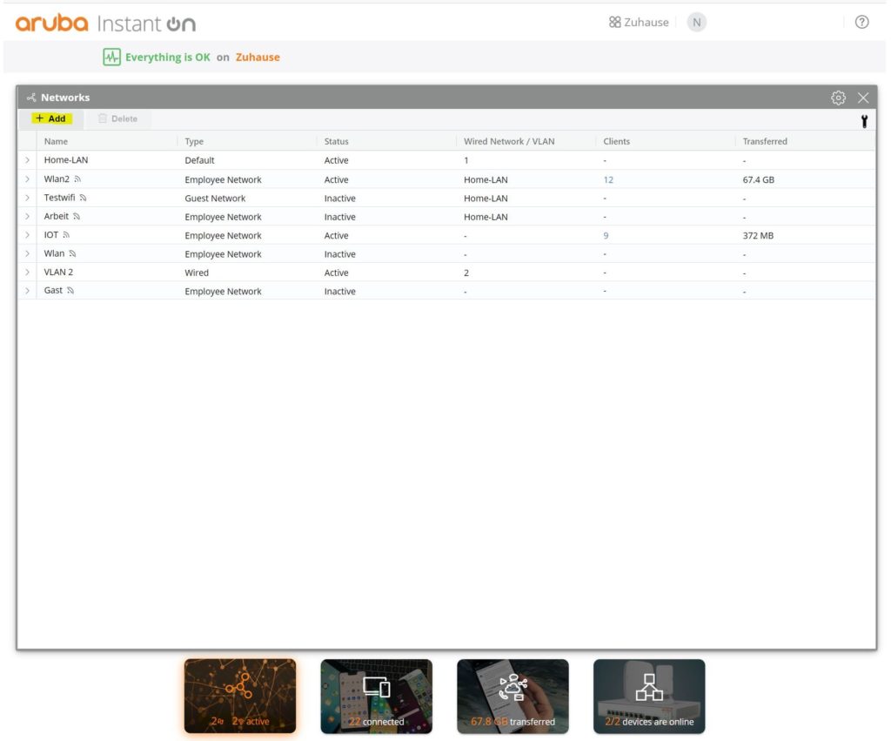Select the Arbeit network name
The image size is (891, 741).
pos(57,216)
